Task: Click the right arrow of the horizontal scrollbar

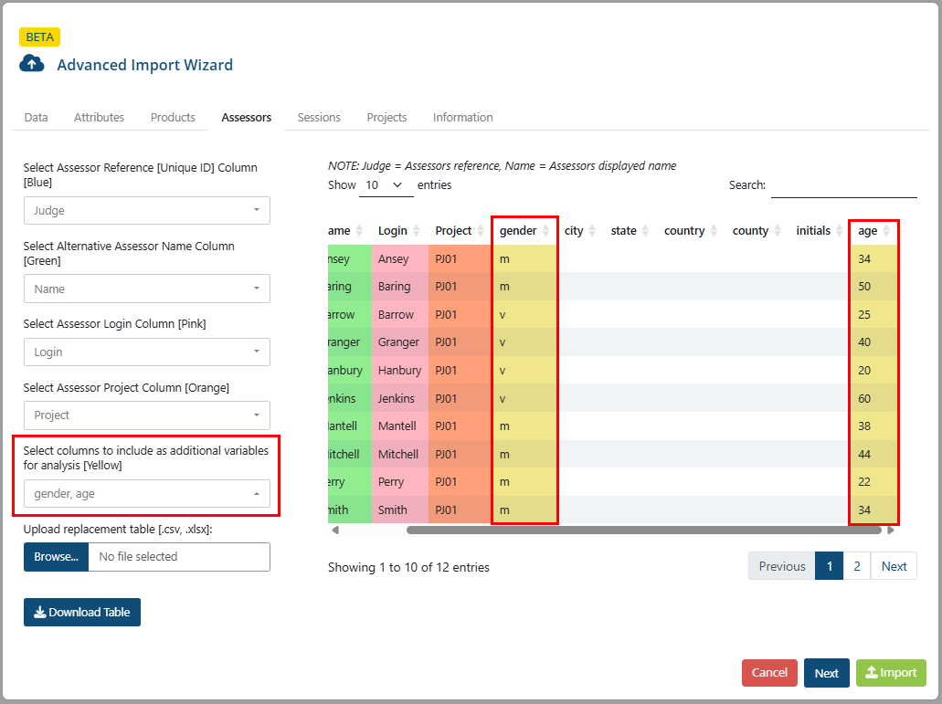Action: tap(891, 530)
